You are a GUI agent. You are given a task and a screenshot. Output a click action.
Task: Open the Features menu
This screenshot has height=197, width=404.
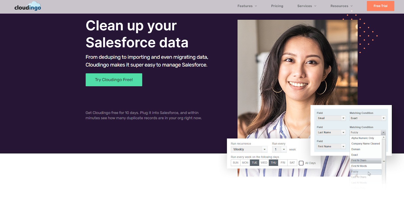(x=247, y=6)
